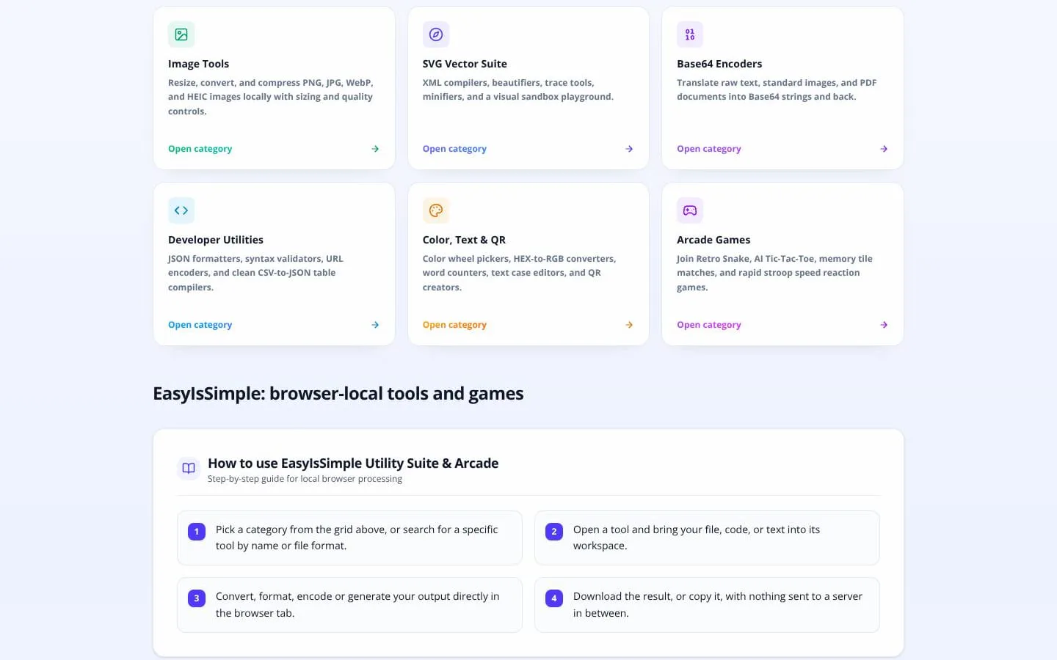The image size is (1057, 660).
Task: Click the step 4 number badge
Action: point(554,598)
